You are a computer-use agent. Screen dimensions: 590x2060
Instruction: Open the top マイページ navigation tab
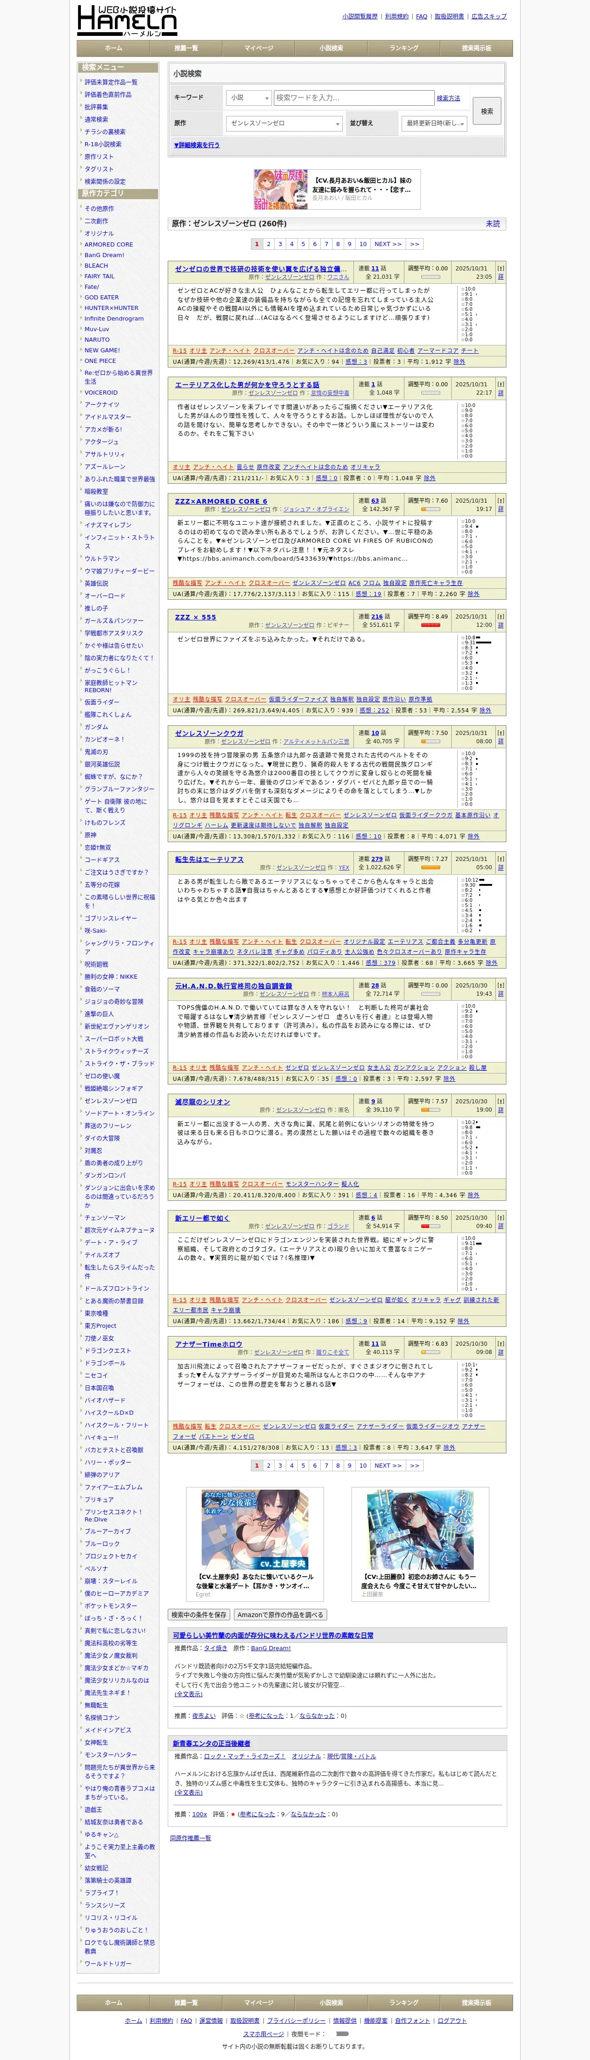258,48
